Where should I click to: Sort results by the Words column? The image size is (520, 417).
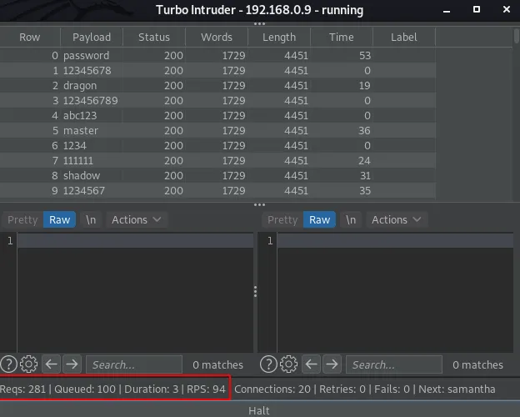point(217,38)
